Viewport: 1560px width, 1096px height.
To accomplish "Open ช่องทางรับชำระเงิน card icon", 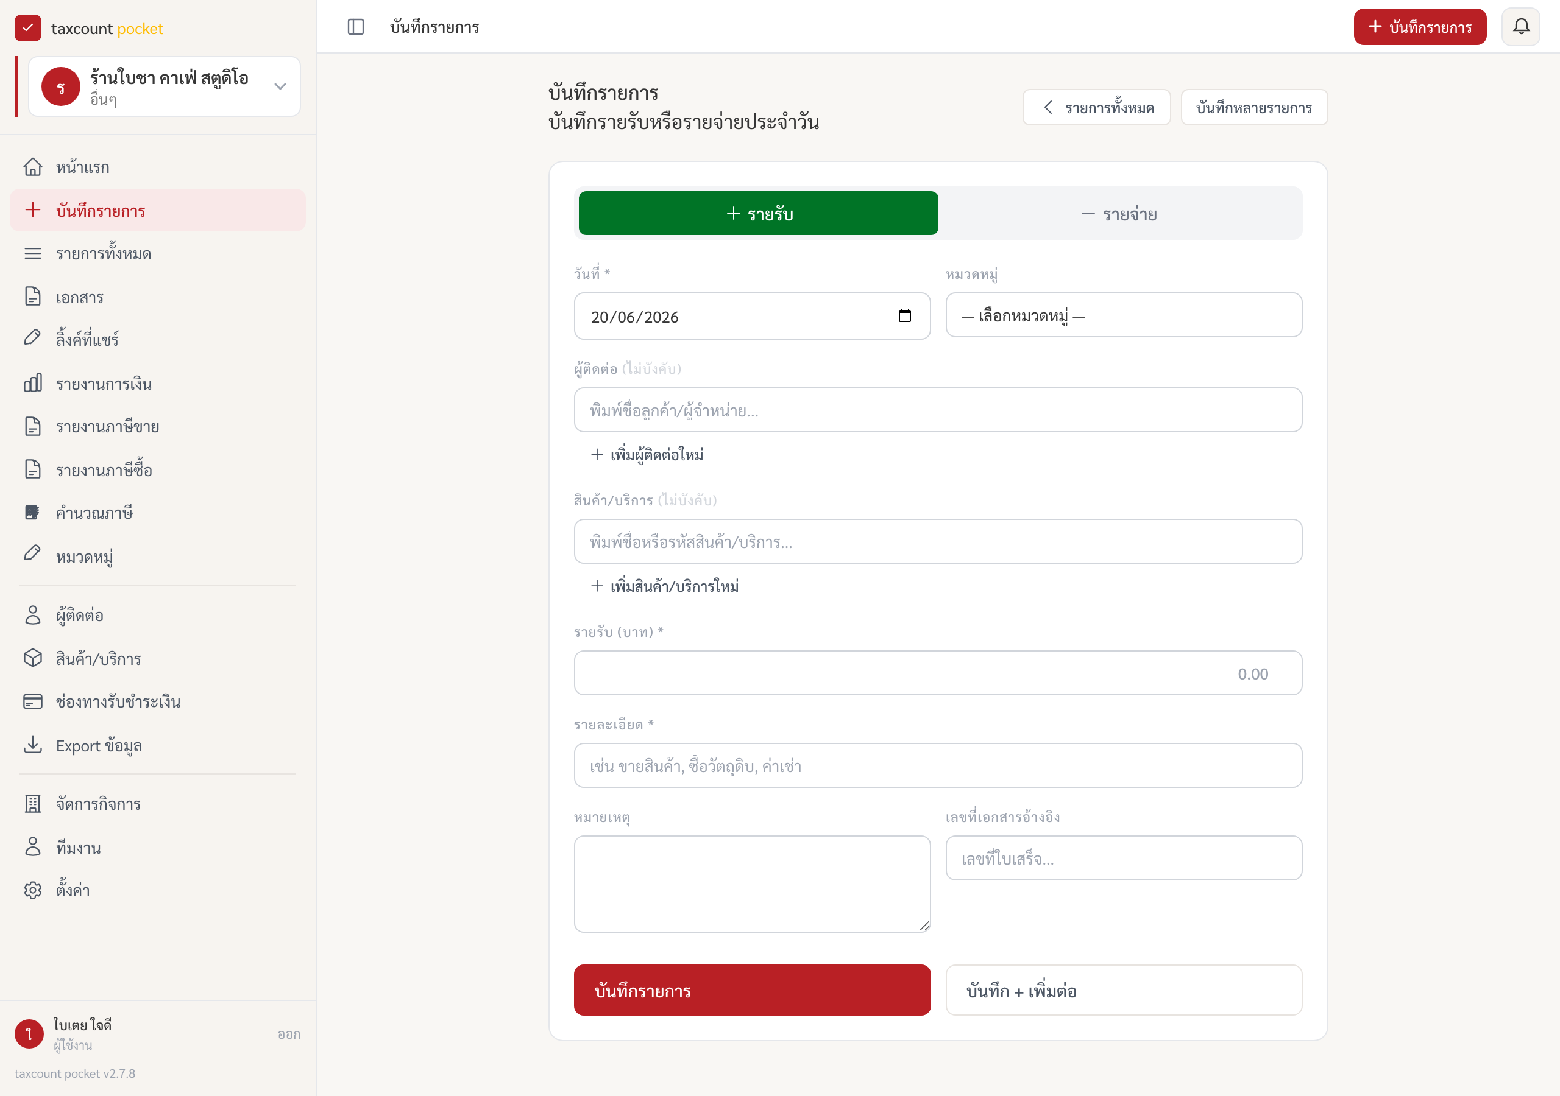I will [x=33, y=701].
